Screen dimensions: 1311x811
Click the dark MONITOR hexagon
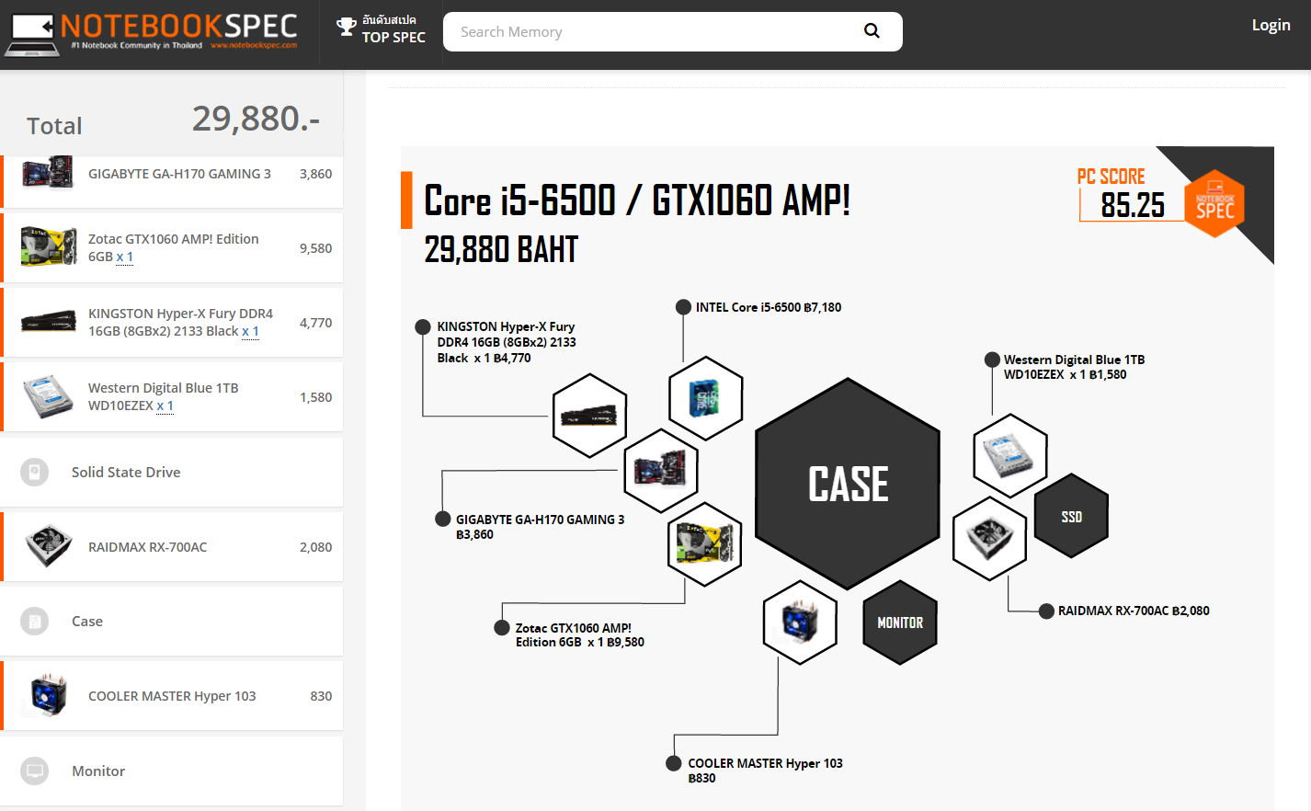900,623
